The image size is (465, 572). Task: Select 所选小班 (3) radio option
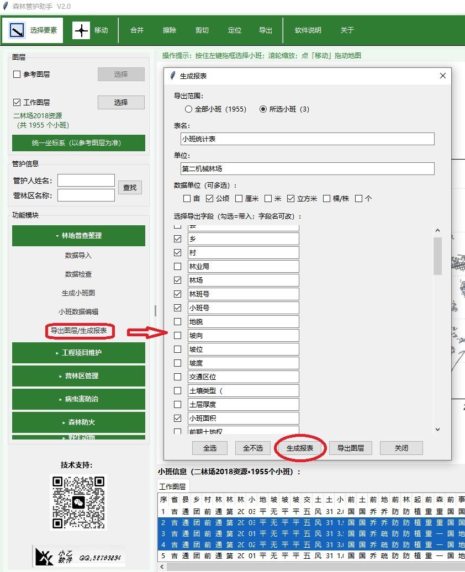coord(263,109)
